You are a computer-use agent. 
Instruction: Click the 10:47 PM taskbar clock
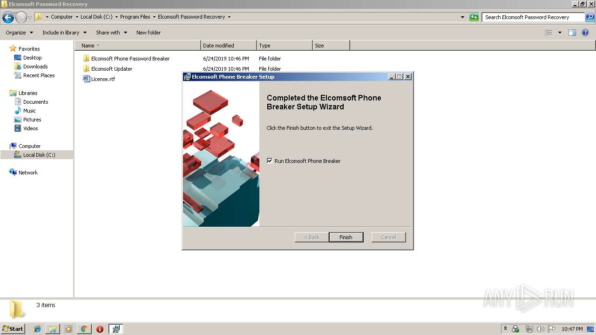[x=572, y=329]
